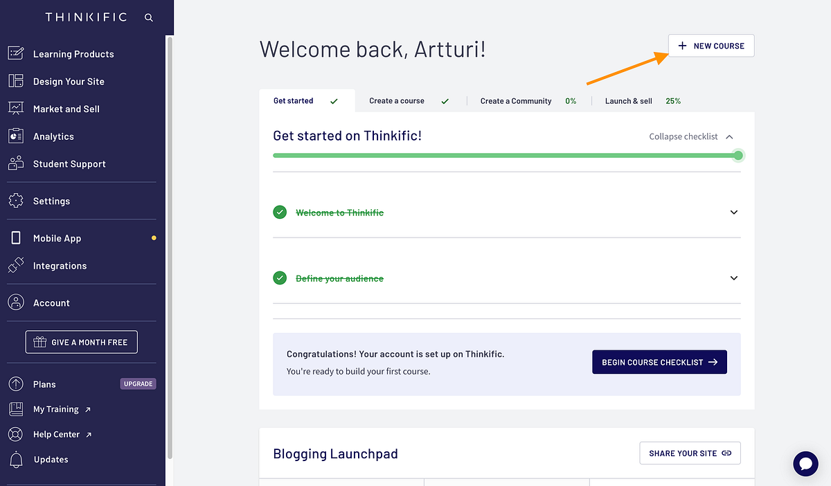Open the chat bubble support widget
The height and width of the screenshot is (486, 831).
(x=806, y=463)
